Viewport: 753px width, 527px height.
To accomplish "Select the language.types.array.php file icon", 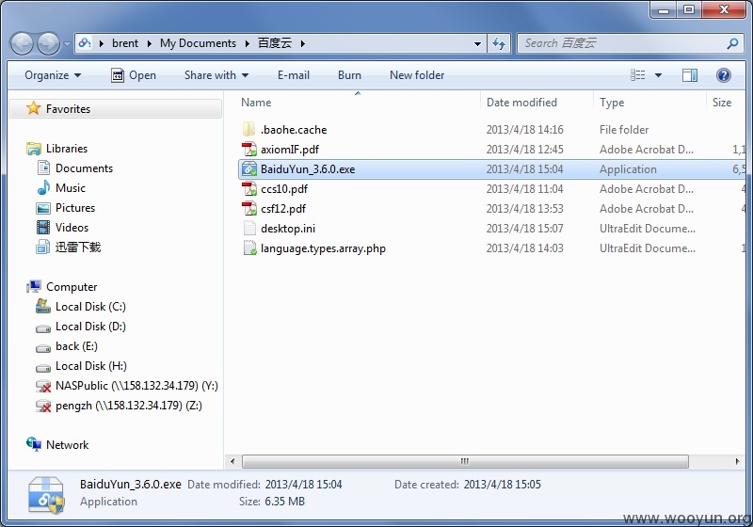I will click(x=249, y=248).
